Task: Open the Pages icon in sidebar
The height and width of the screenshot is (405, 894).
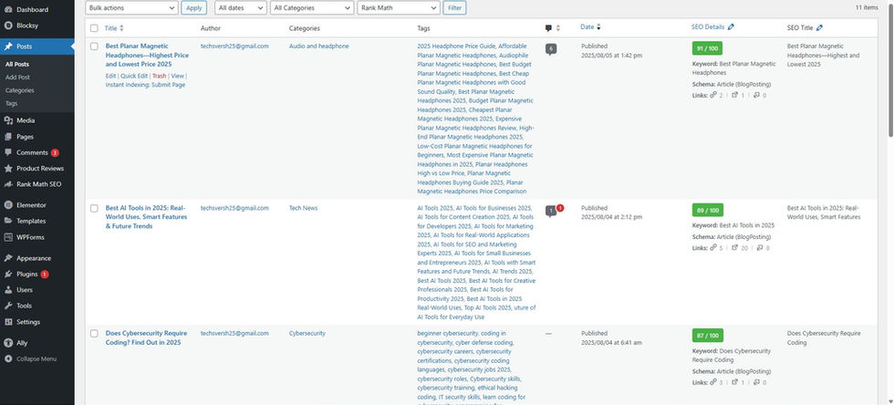Action: (8, 137)
